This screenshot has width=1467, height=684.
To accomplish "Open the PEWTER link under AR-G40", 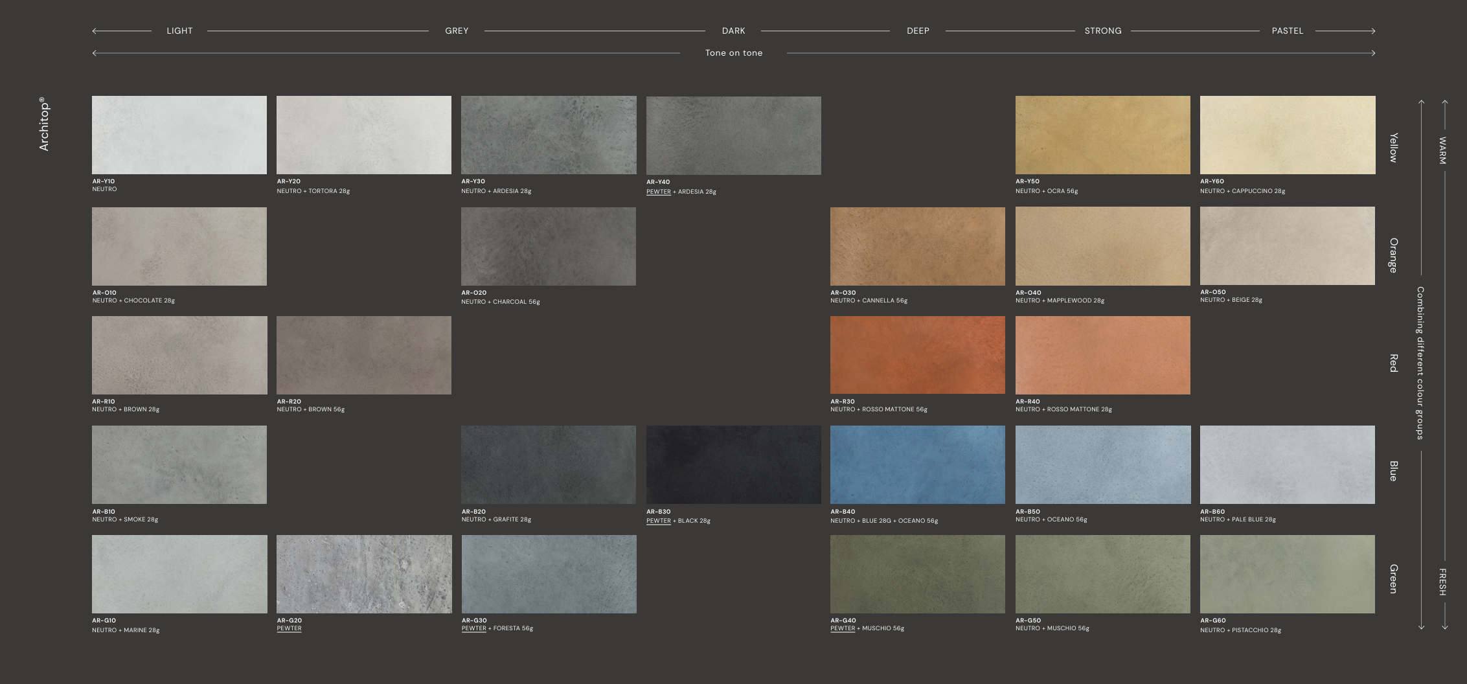I will pos(843,628).
